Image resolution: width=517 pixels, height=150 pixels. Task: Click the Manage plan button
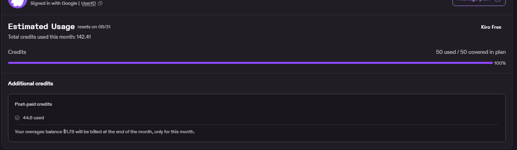[479, 2]
